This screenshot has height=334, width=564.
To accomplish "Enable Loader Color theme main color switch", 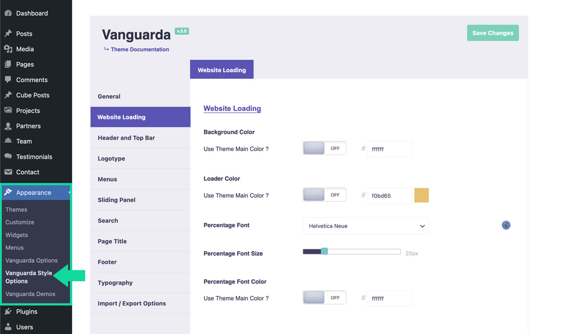I will pos(324,195).
